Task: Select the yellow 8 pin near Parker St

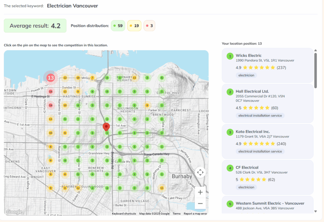Action: point(147,105)
